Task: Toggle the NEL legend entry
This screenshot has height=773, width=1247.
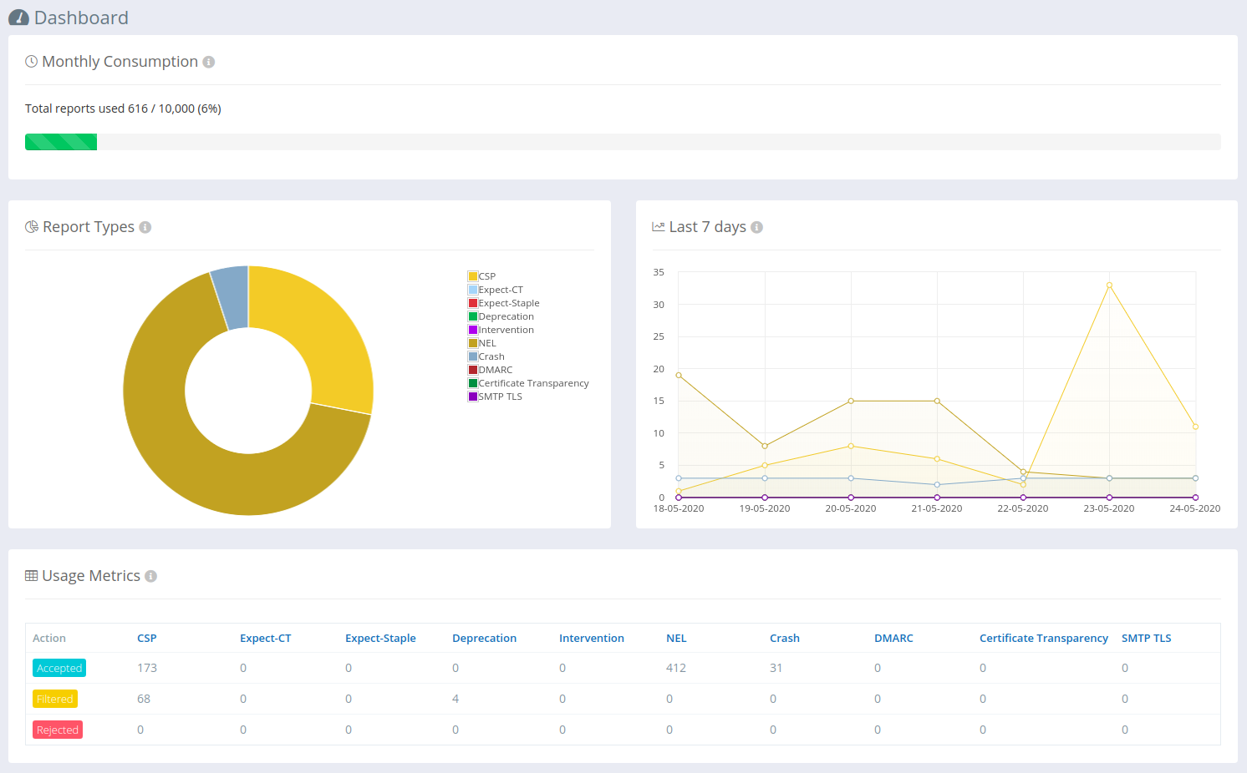Action: [x=482, y=343]
